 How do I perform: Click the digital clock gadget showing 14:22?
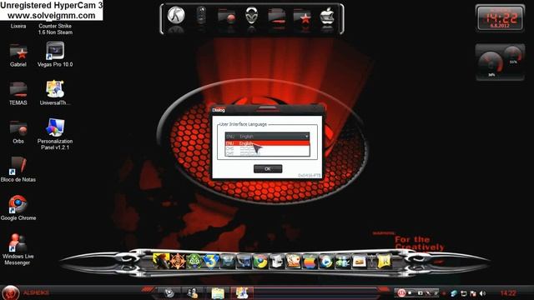tap(500, 18)
